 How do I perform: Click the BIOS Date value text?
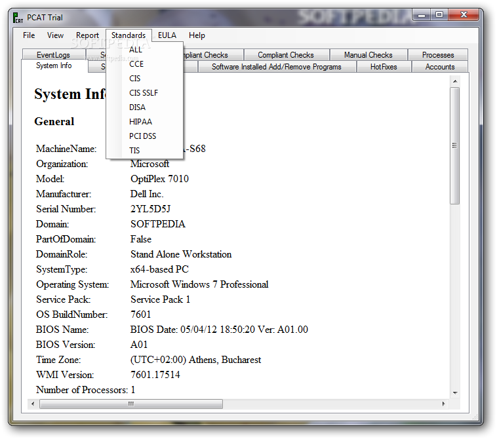219,330
